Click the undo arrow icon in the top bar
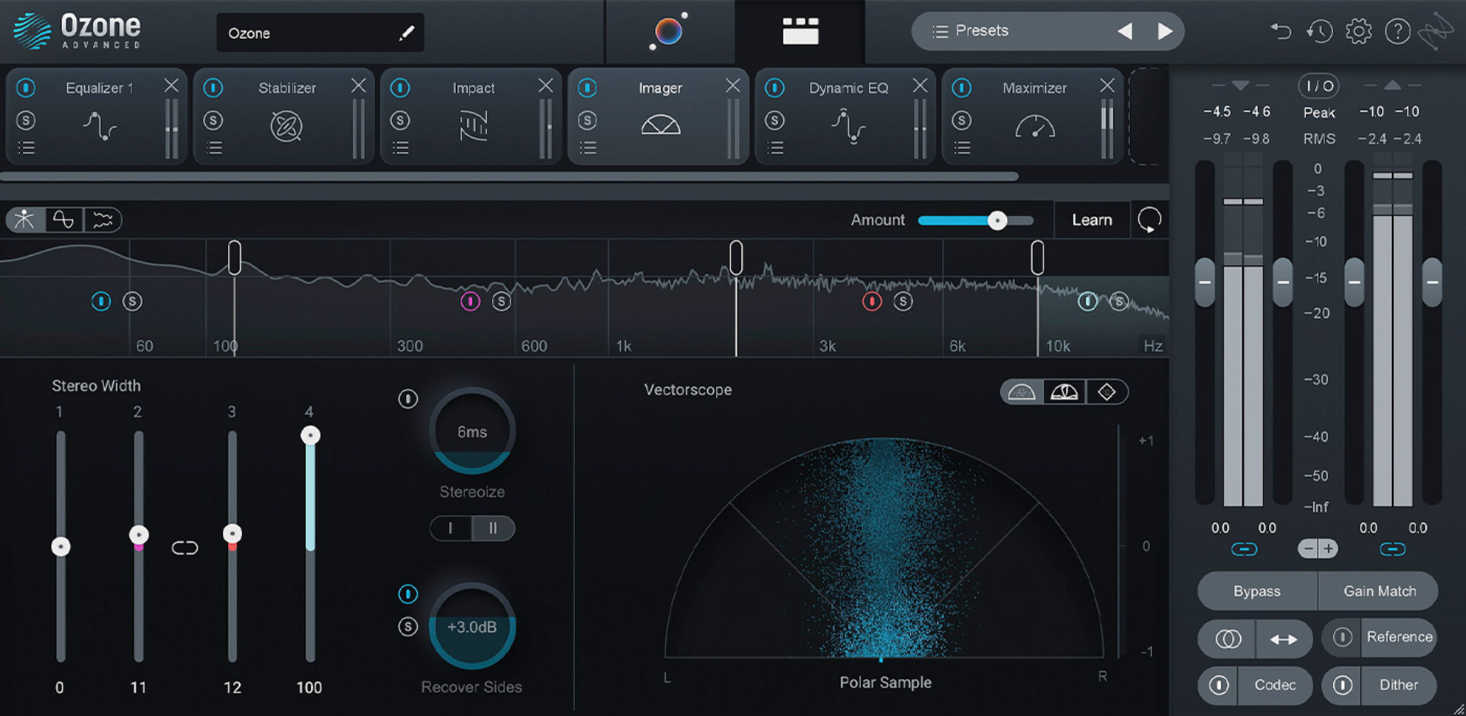 [x=1281, y=31]
